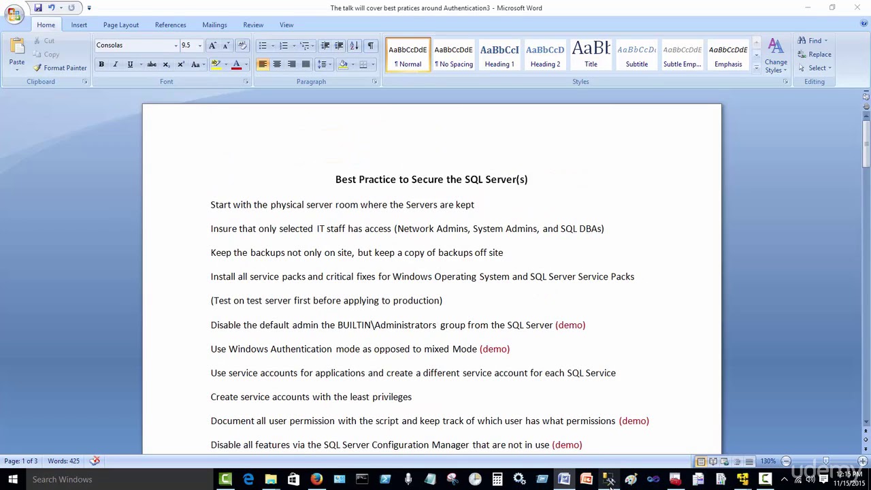This screenshot has width=871, height=490.
Task: Toggle underline formatting
Action: click(130, 65)
